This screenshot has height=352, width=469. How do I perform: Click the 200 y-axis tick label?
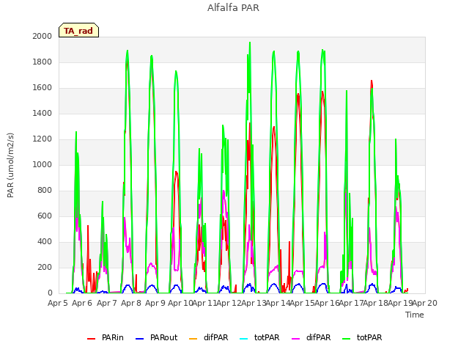(45, 267)
